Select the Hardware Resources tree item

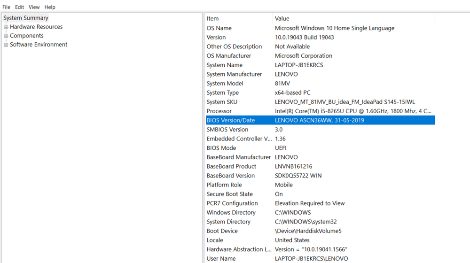pyautogui.click(x=36, y=27)
